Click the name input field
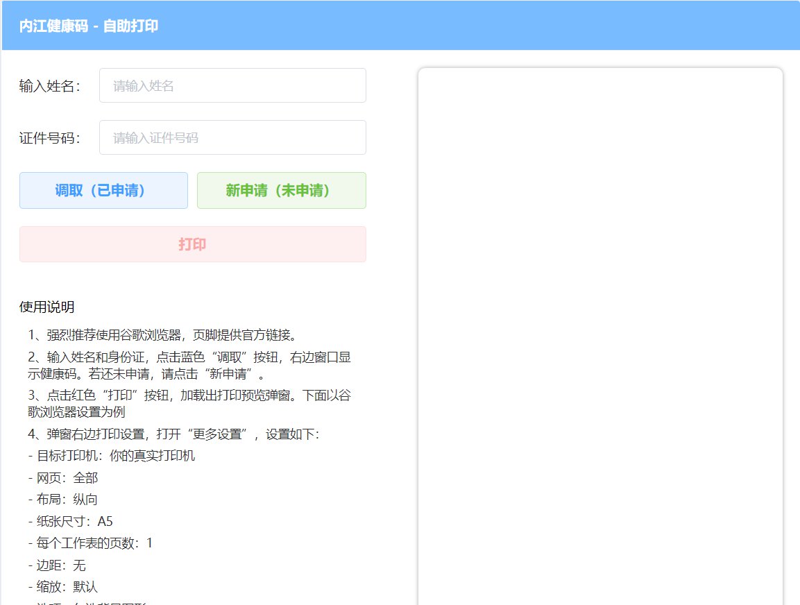The image size is (800, 605). (x=232, y=85)
